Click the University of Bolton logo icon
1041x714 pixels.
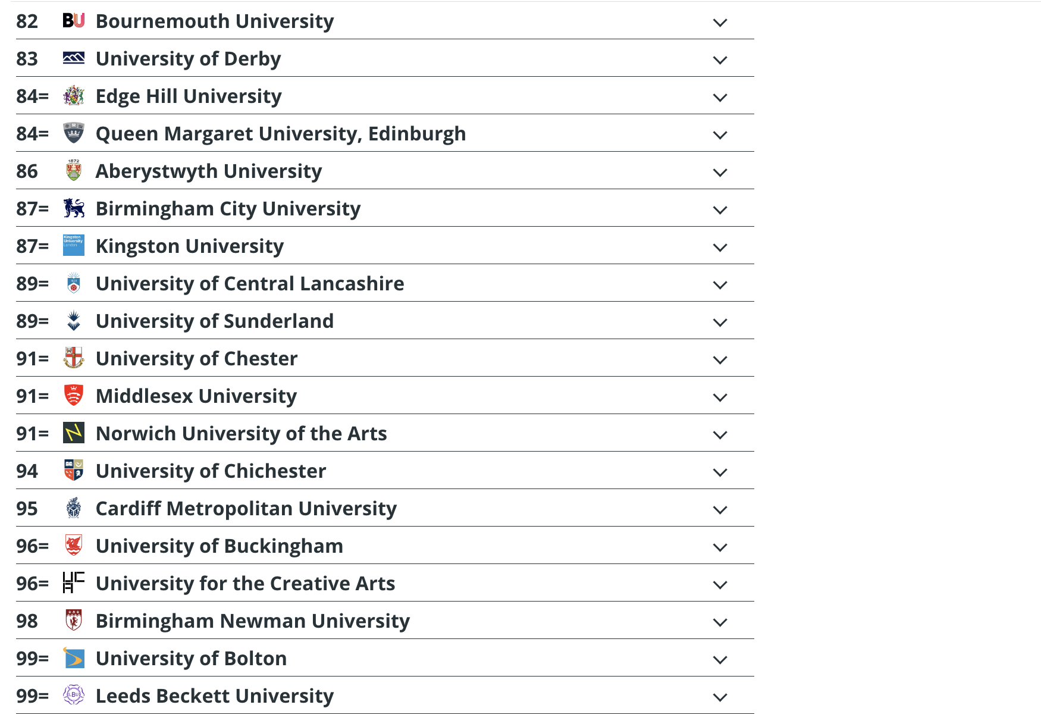click(x=74, y=657)
